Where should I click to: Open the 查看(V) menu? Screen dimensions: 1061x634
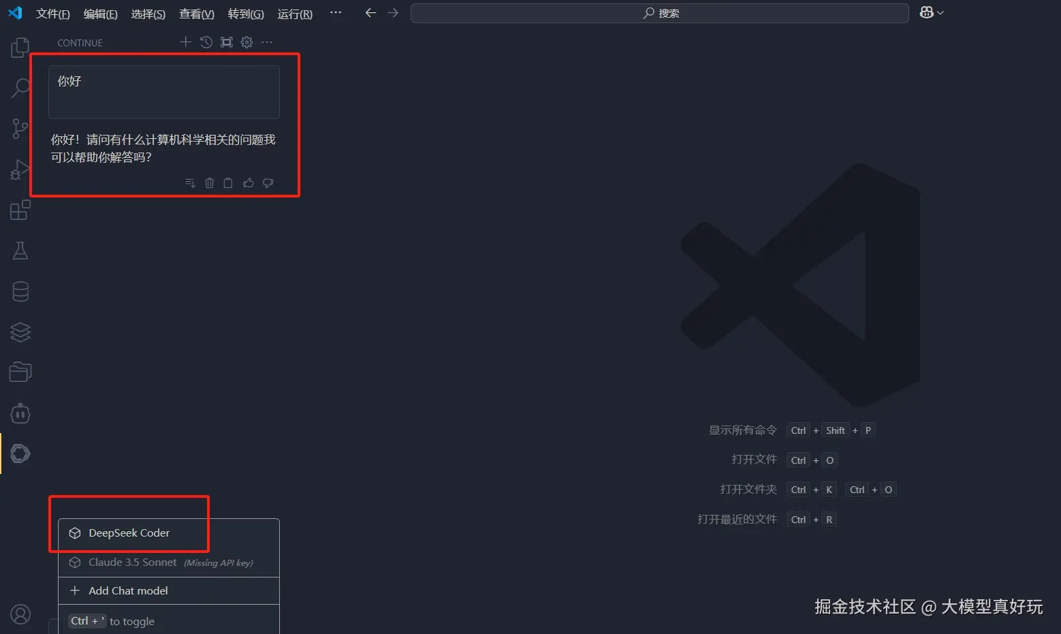197,14
